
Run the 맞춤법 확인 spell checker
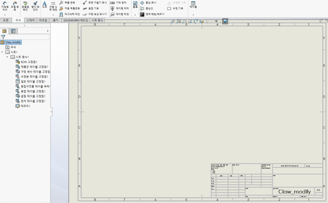(x=25, y=6)
